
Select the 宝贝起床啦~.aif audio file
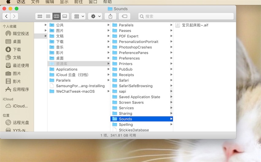coord(205,25)
